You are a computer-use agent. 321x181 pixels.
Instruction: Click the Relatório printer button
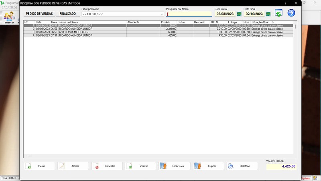pyautogui.click(x=242, y=166)
